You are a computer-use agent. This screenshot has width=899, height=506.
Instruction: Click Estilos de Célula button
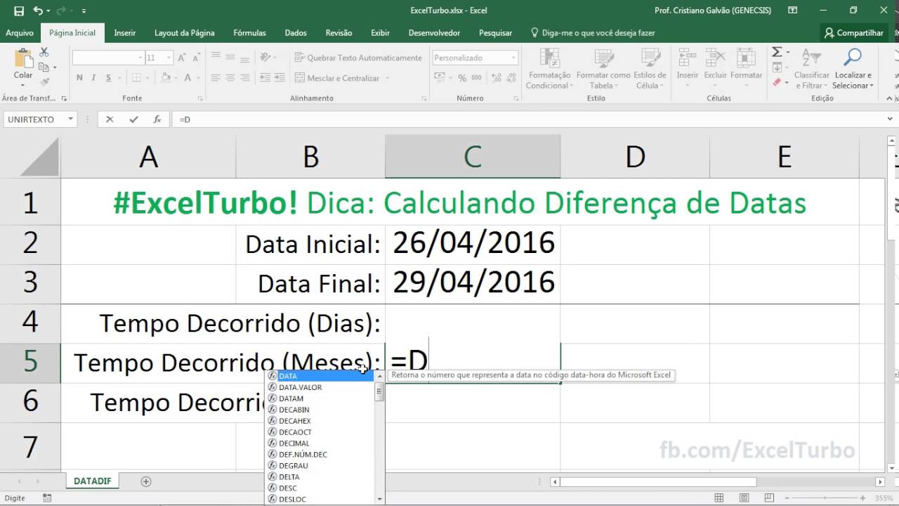650,69
